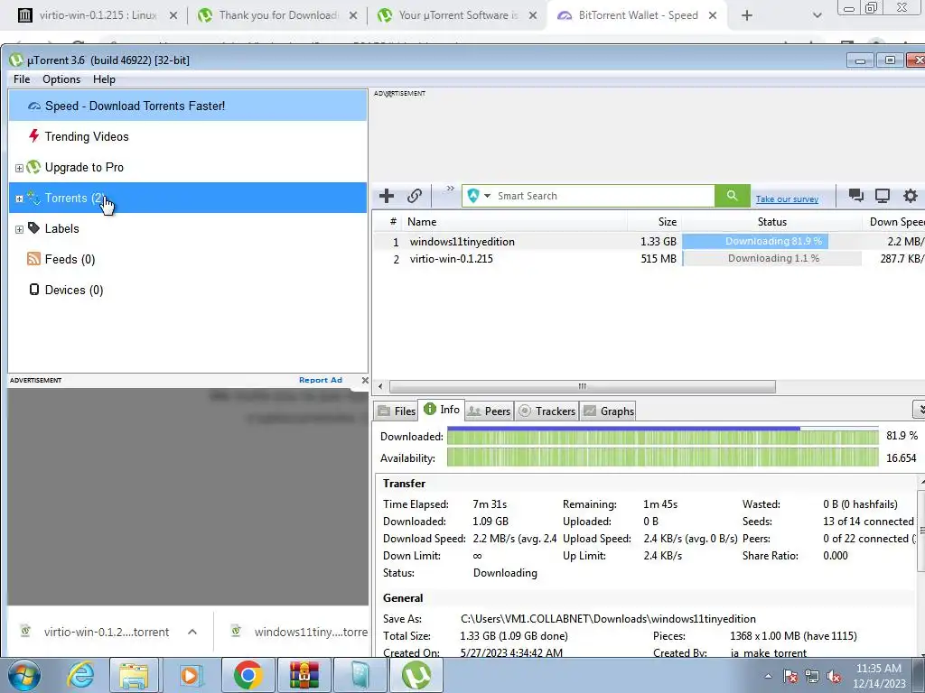Click the Feeds RSS icon in sidebar
Viewport: 925px width, 693px height.
[33, 259]
